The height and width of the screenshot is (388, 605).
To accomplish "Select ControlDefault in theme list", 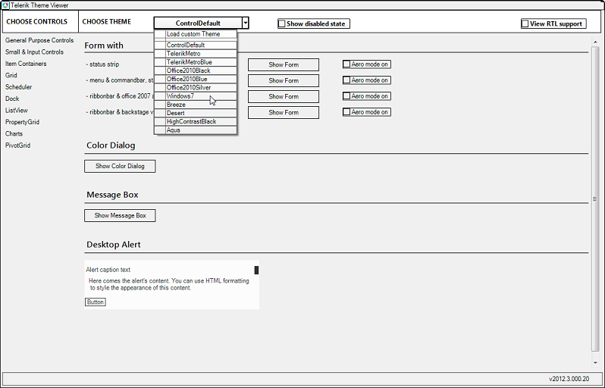I will (x=196, y=45).
